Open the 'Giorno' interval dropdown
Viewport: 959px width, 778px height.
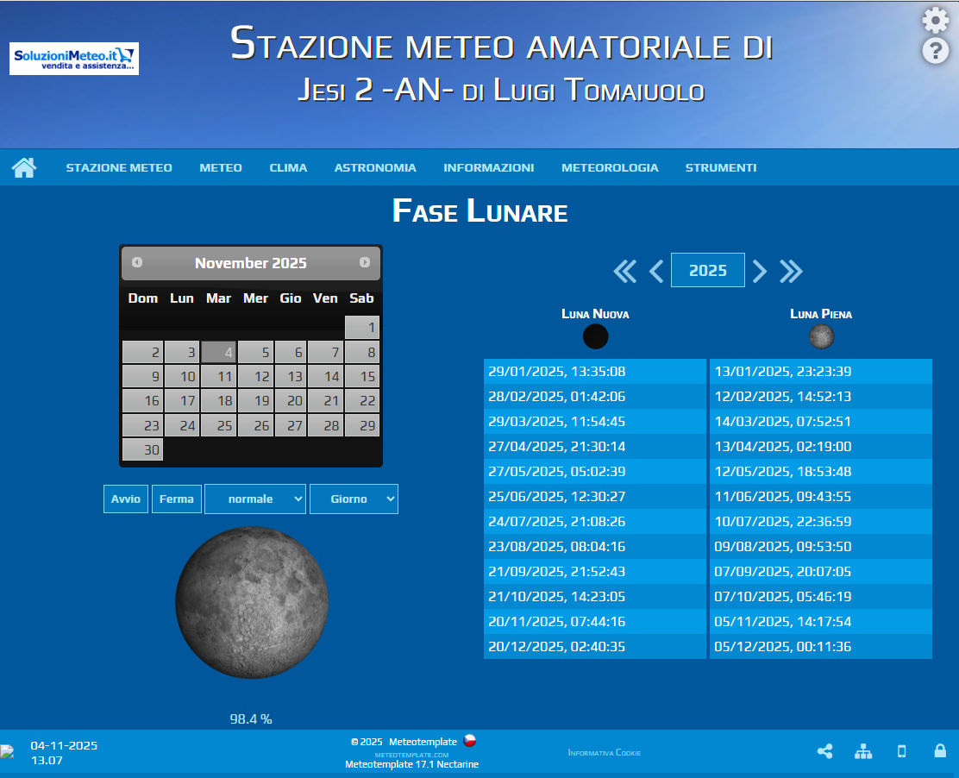354,499
